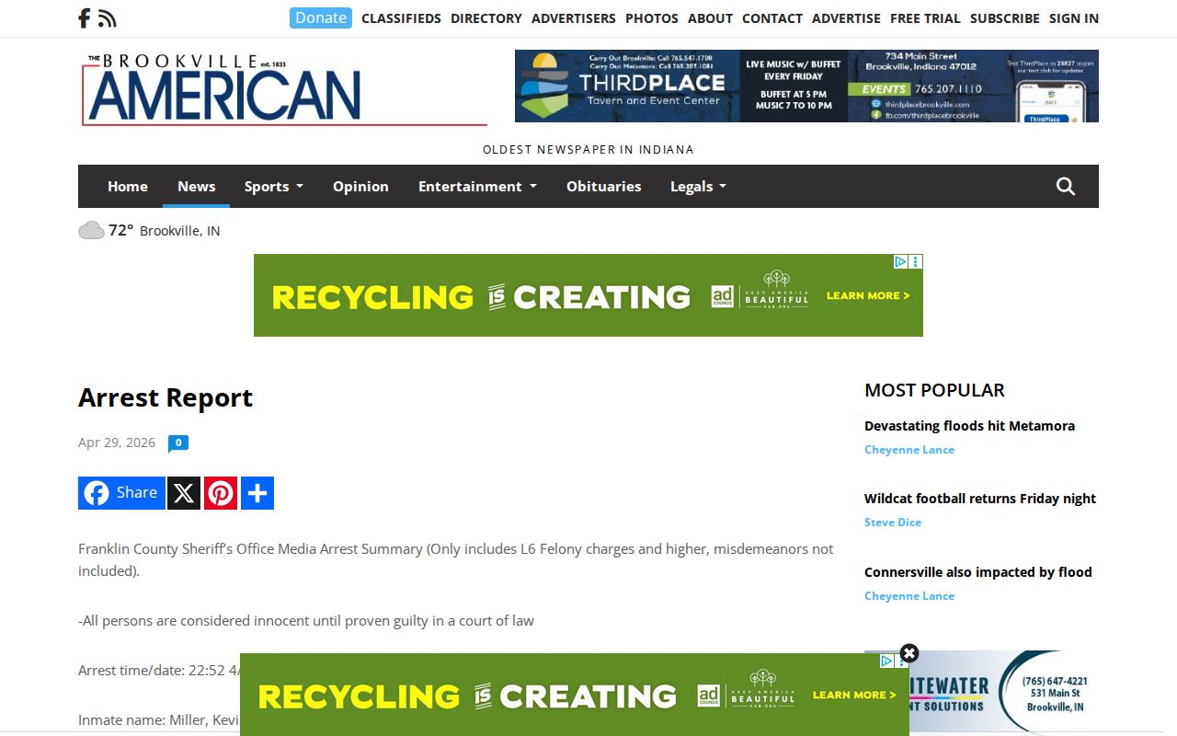
Task: Go to Home in navigation bar
Action: [128, 187]
